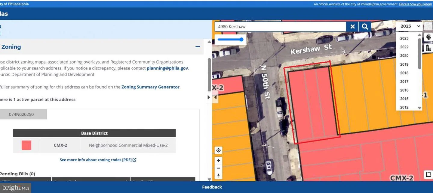Select 2017 imagery year
This screenshot has width=433, height=193.
(404, 82)
